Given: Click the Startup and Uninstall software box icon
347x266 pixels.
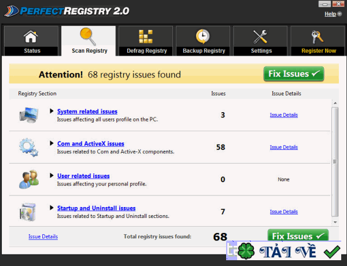Looking at the screenshot, I should 28,212.
